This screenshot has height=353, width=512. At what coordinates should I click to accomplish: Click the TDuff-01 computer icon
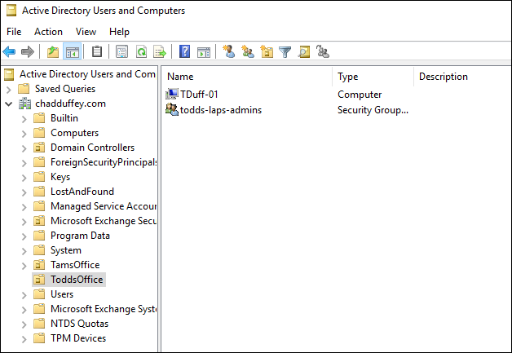[x=172, y=94]
